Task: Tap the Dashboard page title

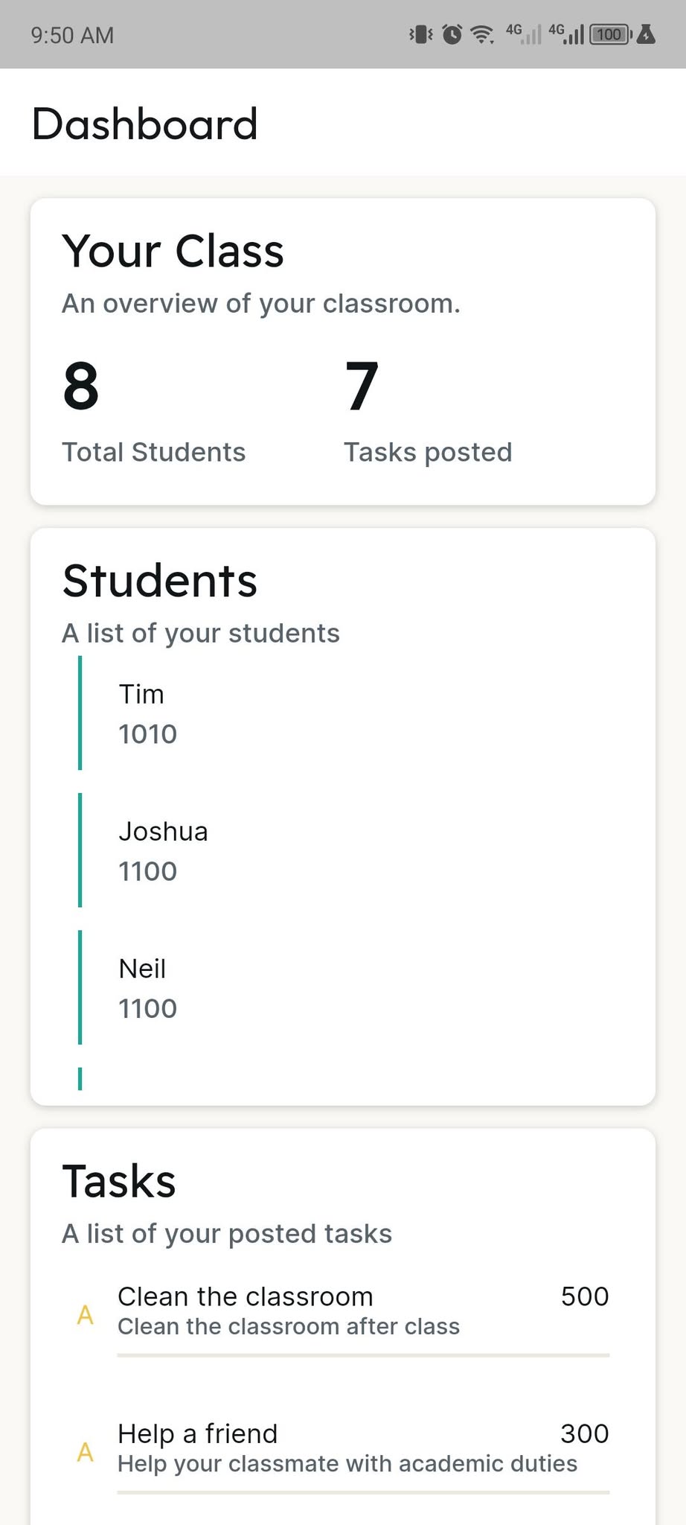Action: tap(145, 124)
